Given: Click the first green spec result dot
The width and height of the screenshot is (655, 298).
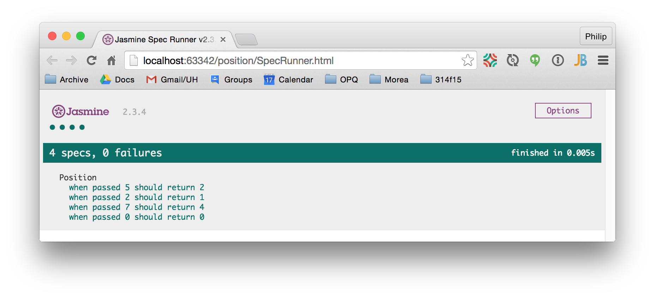Looking at the screenshot, I should click(x=52, y=127).
